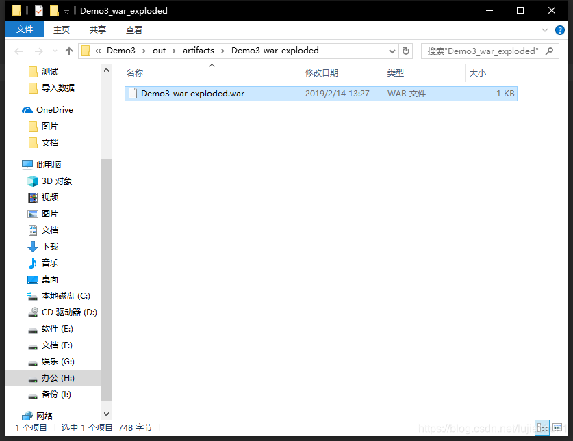Switch to large icons view in status bar
573x441 pixels.
click(x=557, y=427)
